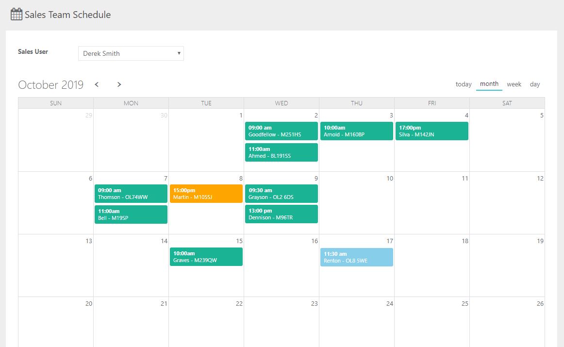Switch to the month view tab
The image size is (564, 347).
(x=489, y=84)
